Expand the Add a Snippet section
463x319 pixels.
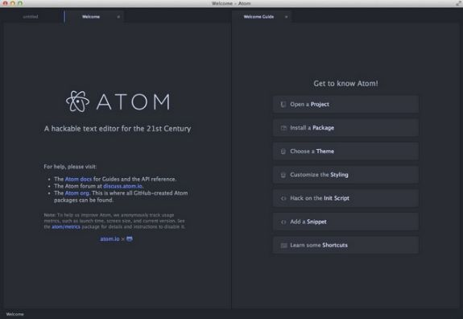point(345,222)
